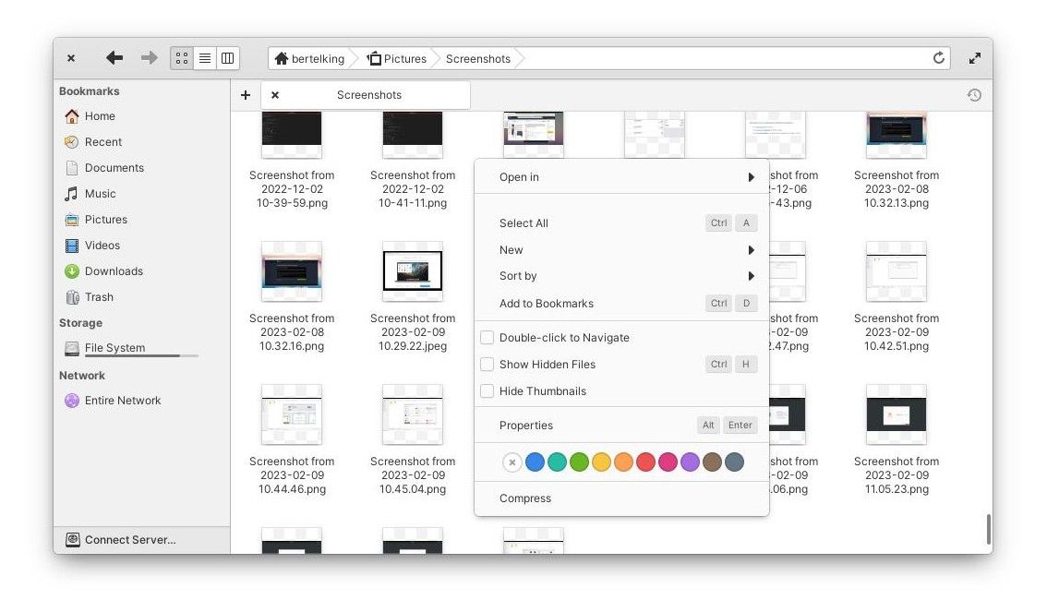This screenshot has height=600, width=1047.
Task: Click the vertical scrollbar thumb
Action: pyautogui.click(x=988, y=529)
